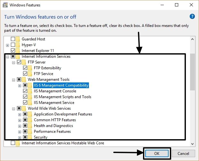
Task: Click the Hyper-V folder icon
Action: (x=18, y=45)
